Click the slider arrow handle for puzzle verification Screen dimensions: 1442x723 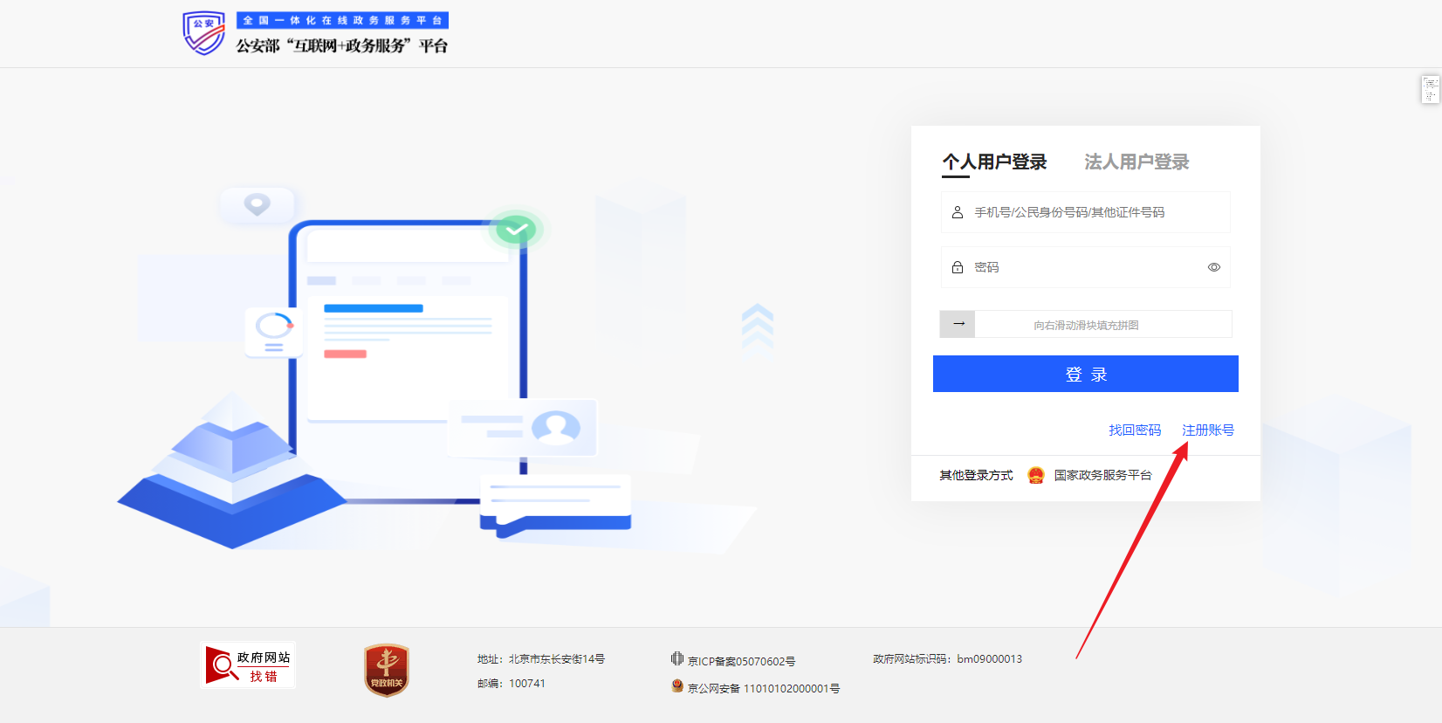coord(958,324)
